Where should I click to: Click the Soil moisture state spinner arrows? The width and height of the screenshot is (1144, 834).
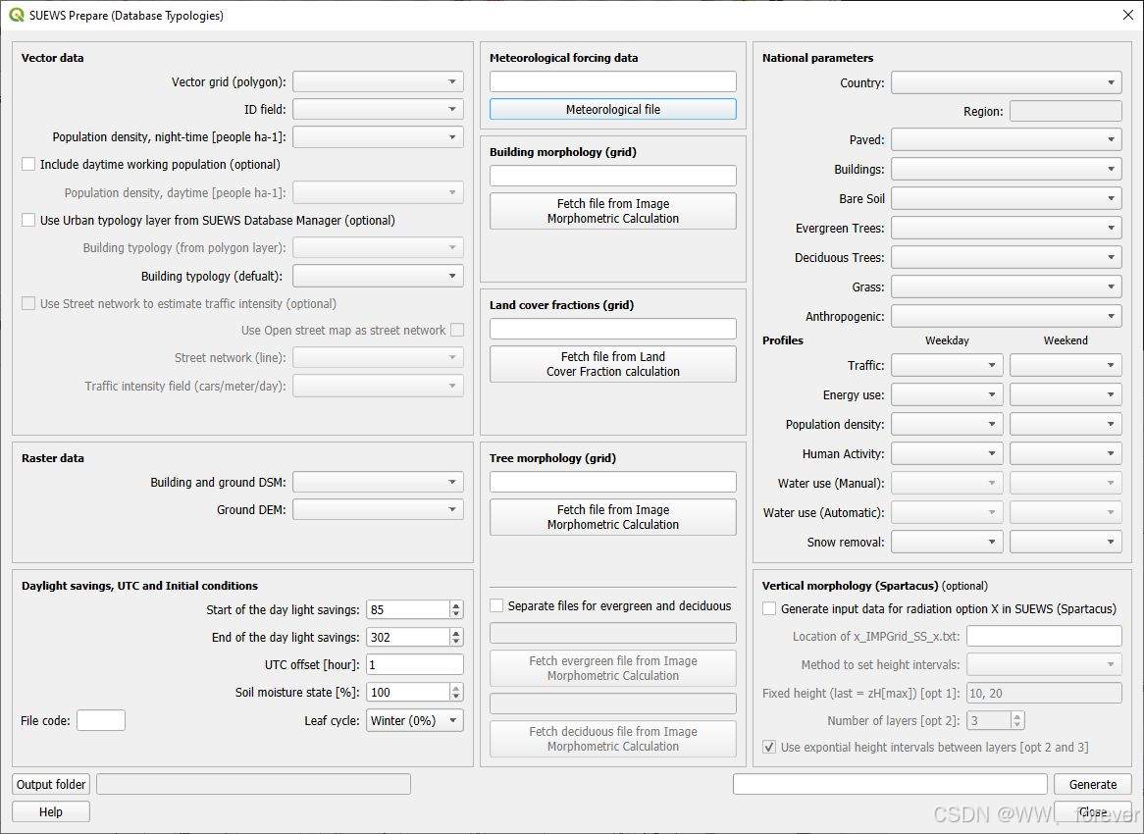point(456,692)
